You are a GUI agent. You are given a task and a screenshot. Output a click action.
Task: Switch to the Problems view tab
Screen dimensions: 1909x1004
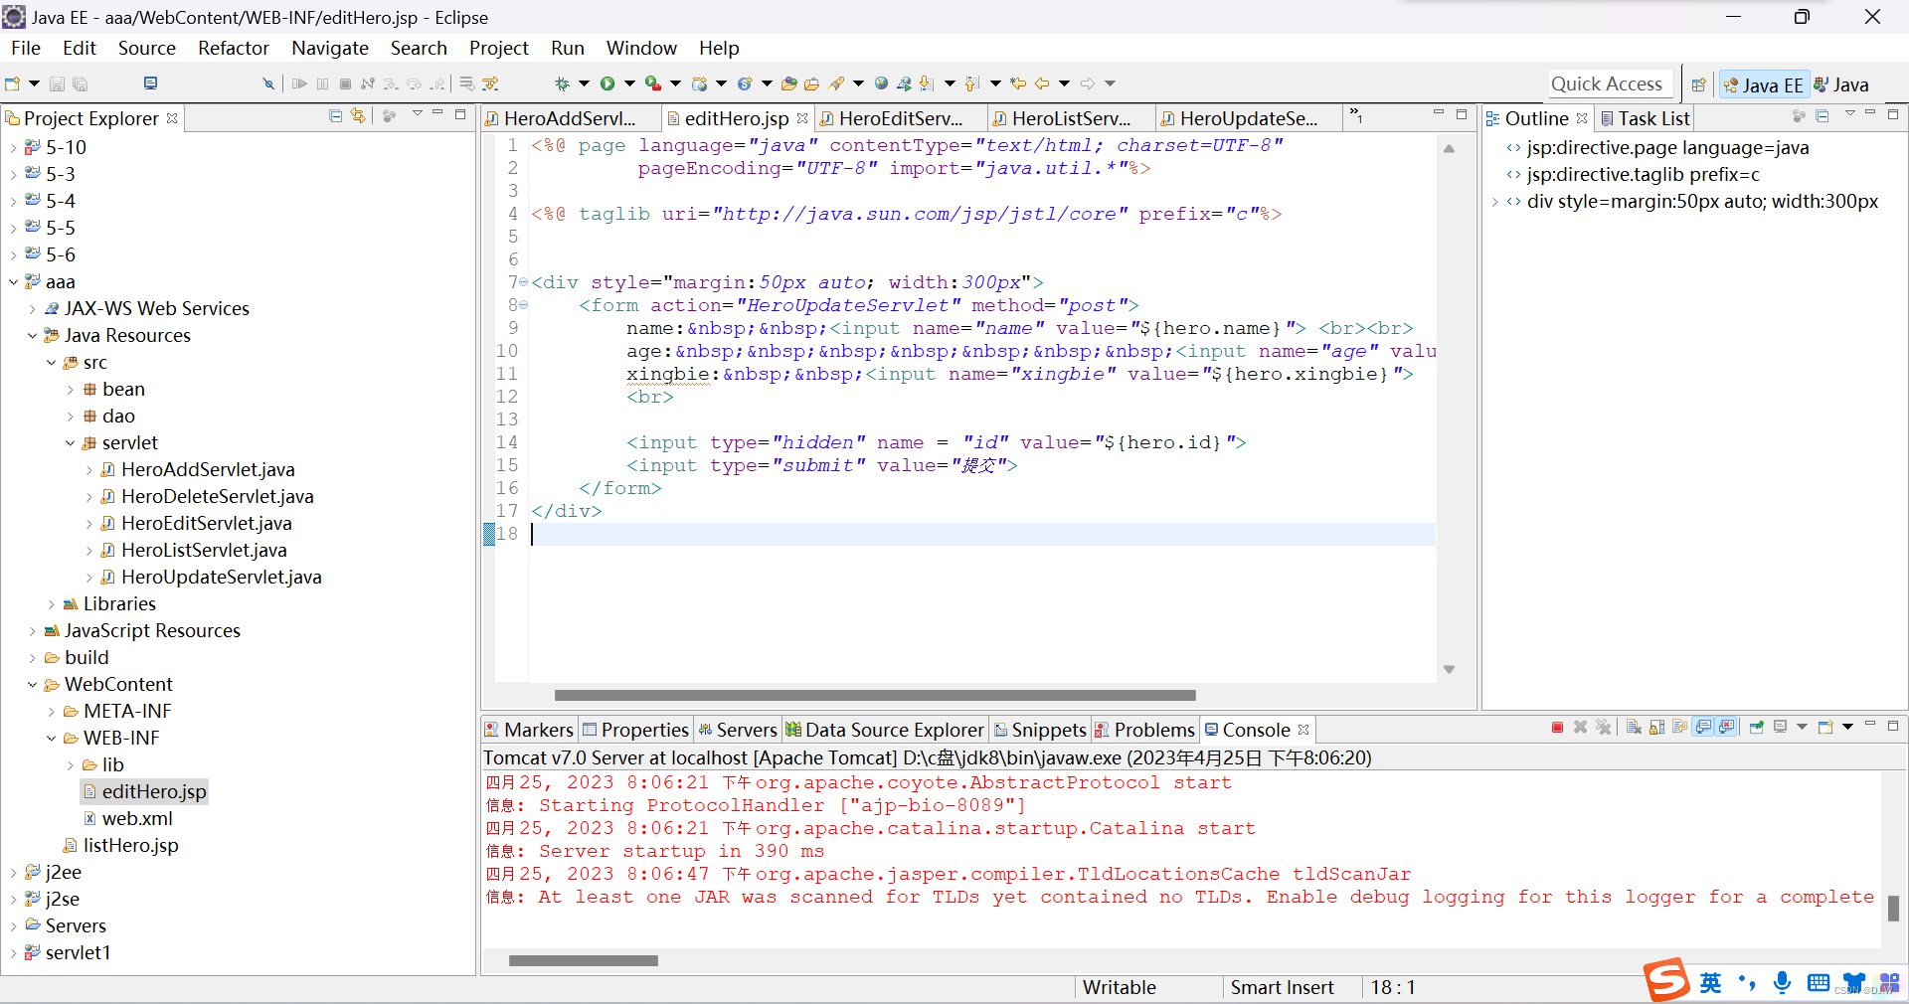pos(1144,730)
